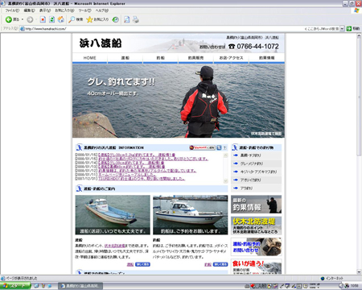Click the Go button beside address bar
Screen dimensions: 362x290
353,28
